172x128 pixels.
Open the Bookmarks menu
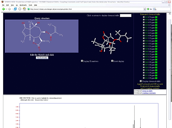[23, 5]
